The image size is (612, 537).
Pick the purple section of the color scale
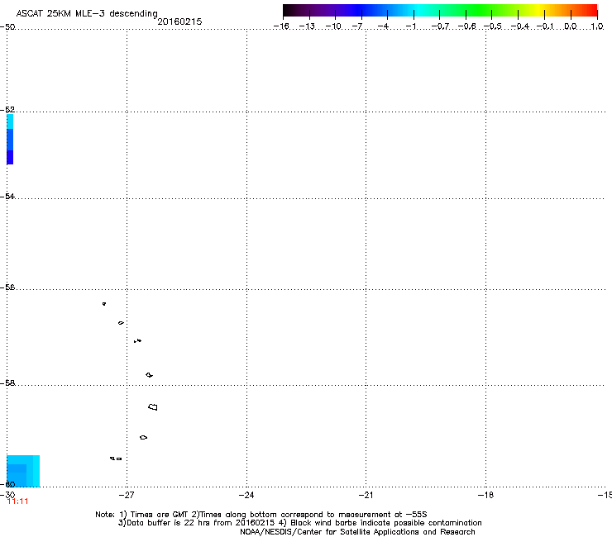point(328,10)
